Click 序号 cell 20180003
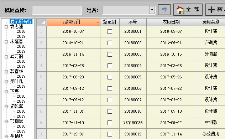The image size is (225, 139). tap(133, 54)
